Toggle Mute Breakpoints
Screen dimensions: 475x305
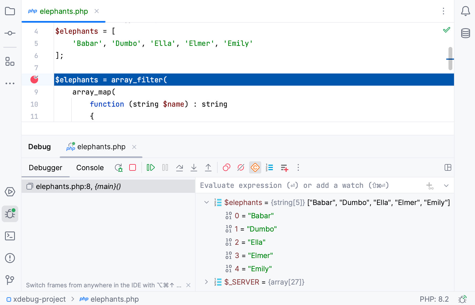(x=240, y=167)
